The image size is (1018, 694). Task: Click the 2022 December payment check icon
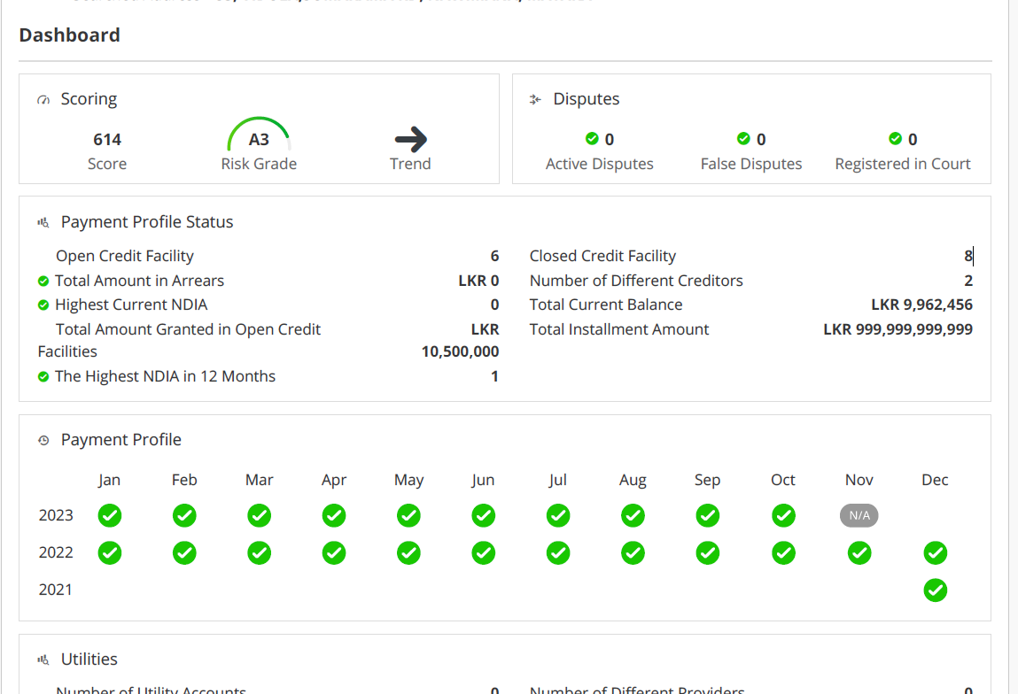(936, 553)
